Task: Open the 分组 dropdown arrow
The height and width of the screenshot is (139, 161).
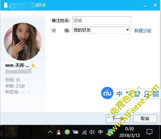Action: 128,30
